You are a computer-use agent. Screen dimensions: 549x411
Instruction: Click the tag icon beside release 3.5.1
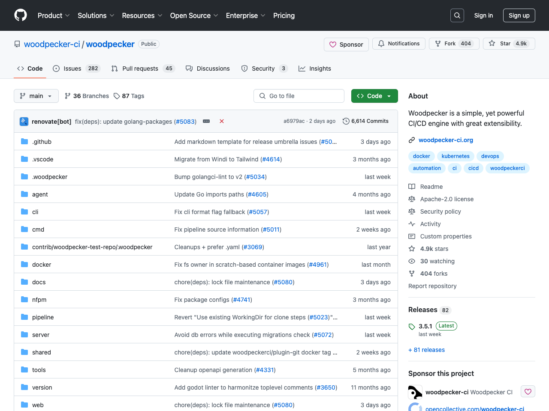412,327
